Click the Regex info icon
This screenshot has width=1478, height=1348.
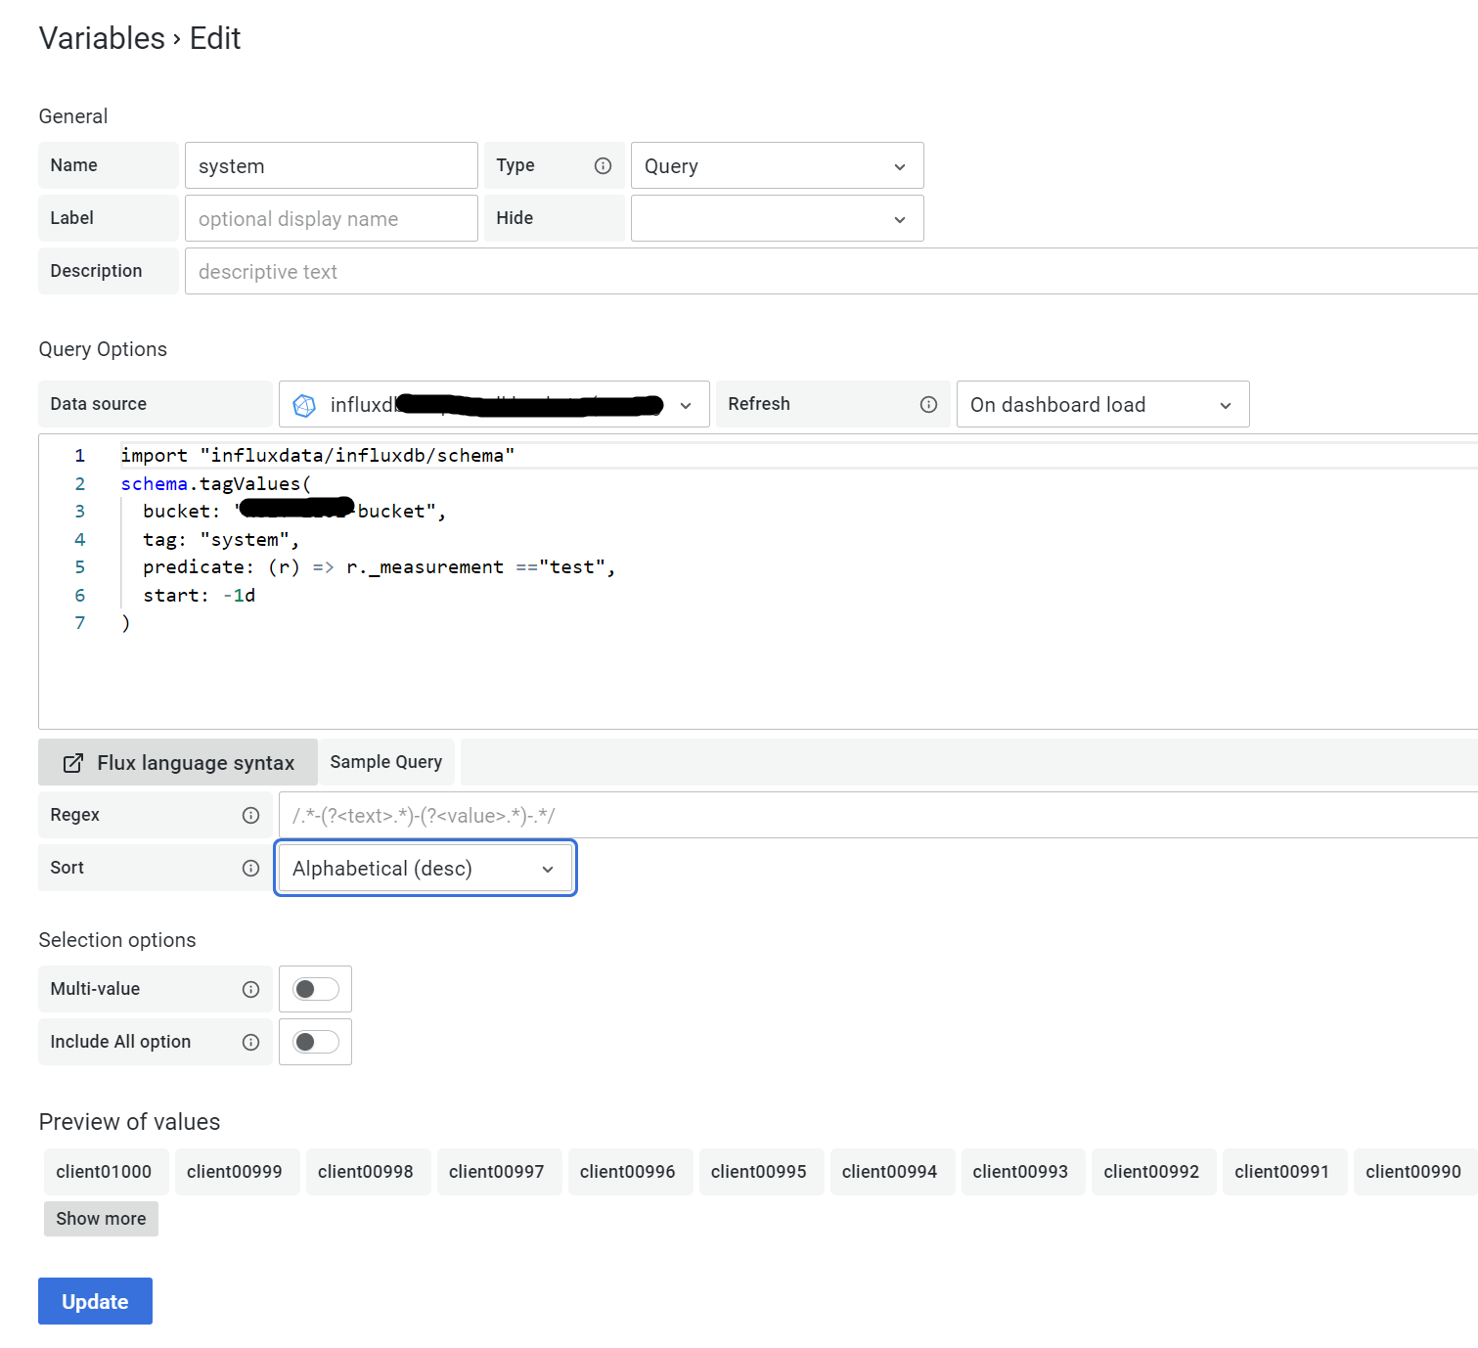[x=251, y=814]
